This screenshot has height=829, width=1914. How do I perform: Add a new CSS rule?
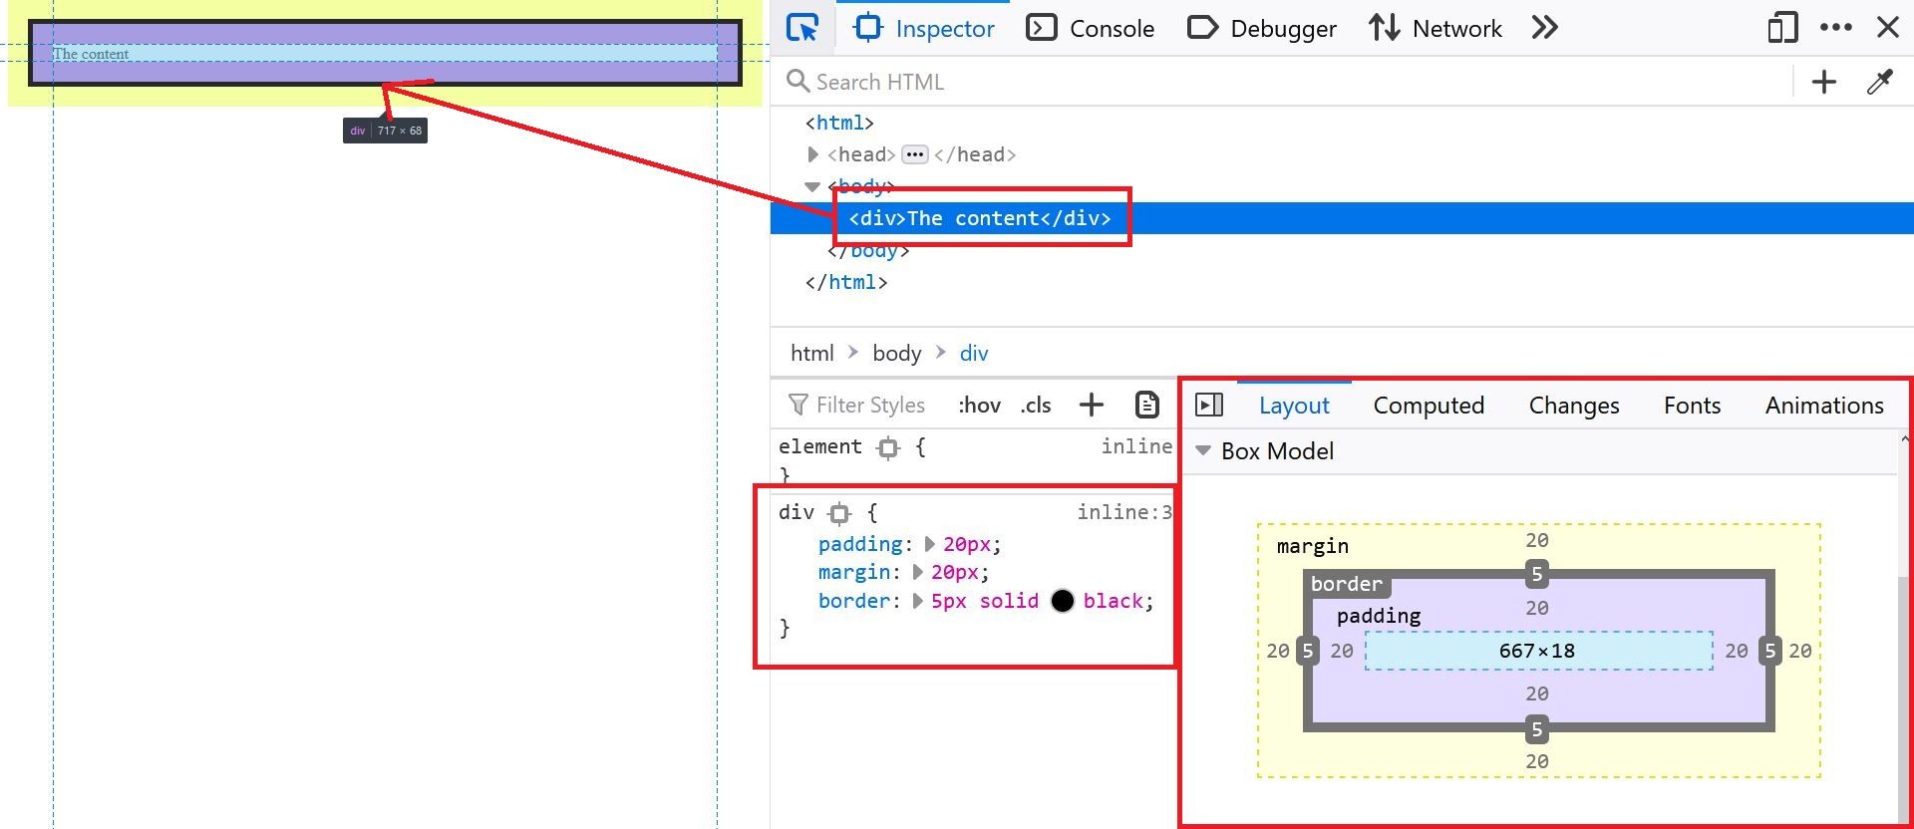pyautogui.click(x=1092, y=405)
